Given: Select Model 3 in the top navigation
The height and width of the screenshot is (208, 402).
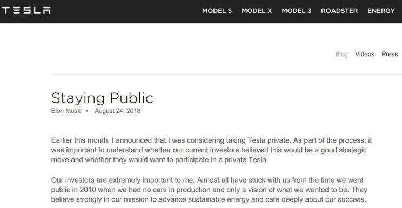Looking at the screenshot, I should click(x=297, y=11).
